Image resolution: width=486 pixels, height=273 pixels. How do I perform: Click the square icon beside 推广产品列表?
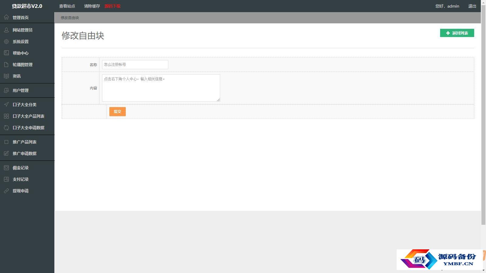pos(6,142)
